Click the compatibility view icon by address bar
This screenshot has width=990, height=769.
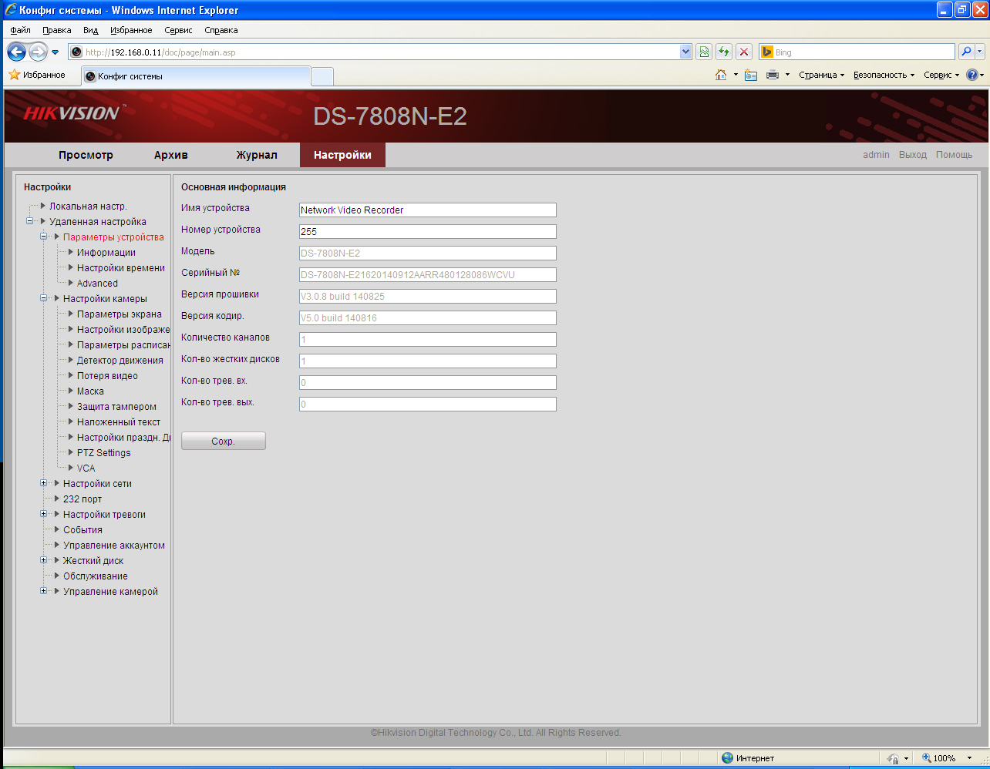[x=704, y=52]
